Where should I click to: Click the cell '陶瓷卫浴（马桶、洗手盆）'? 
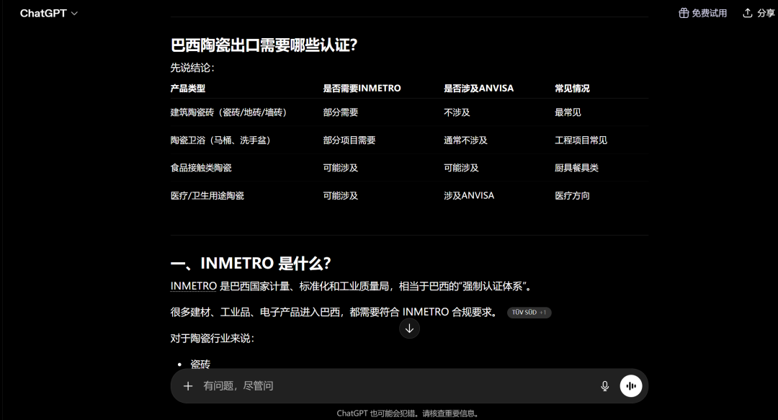tap(221, 140)
